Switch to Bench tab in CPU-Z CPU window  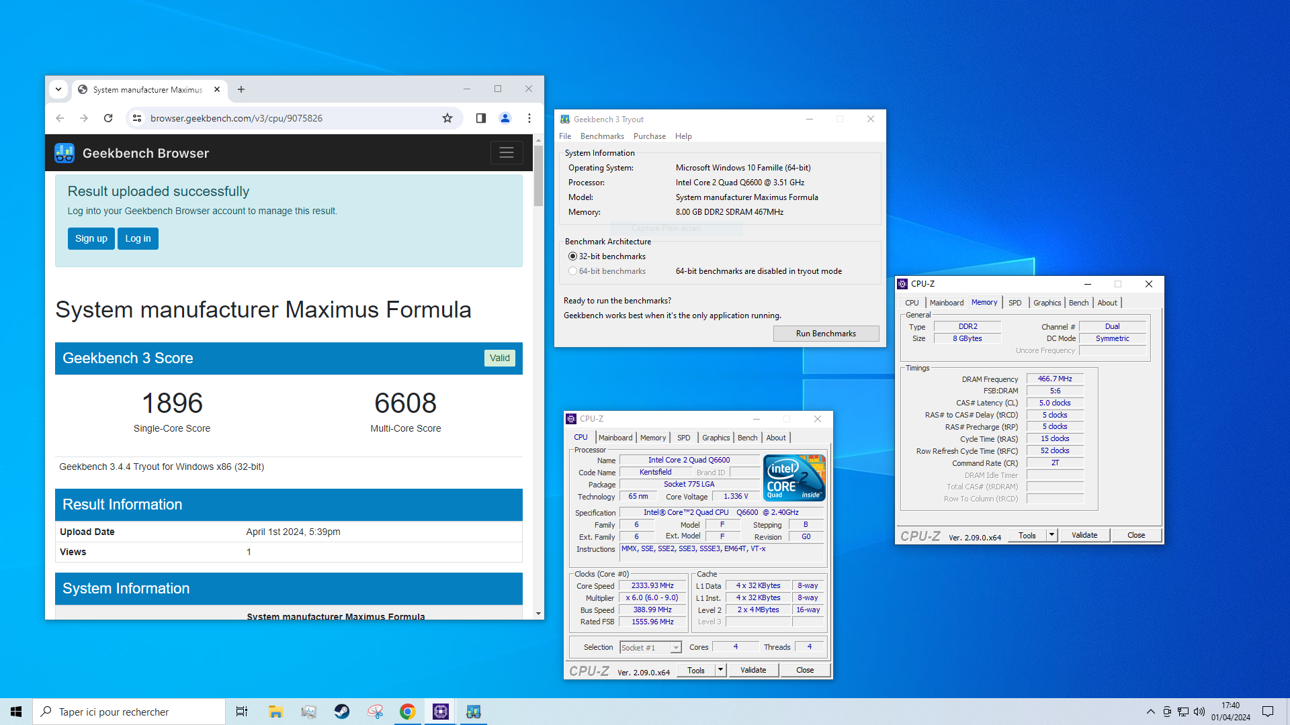[x=747, y=438]
